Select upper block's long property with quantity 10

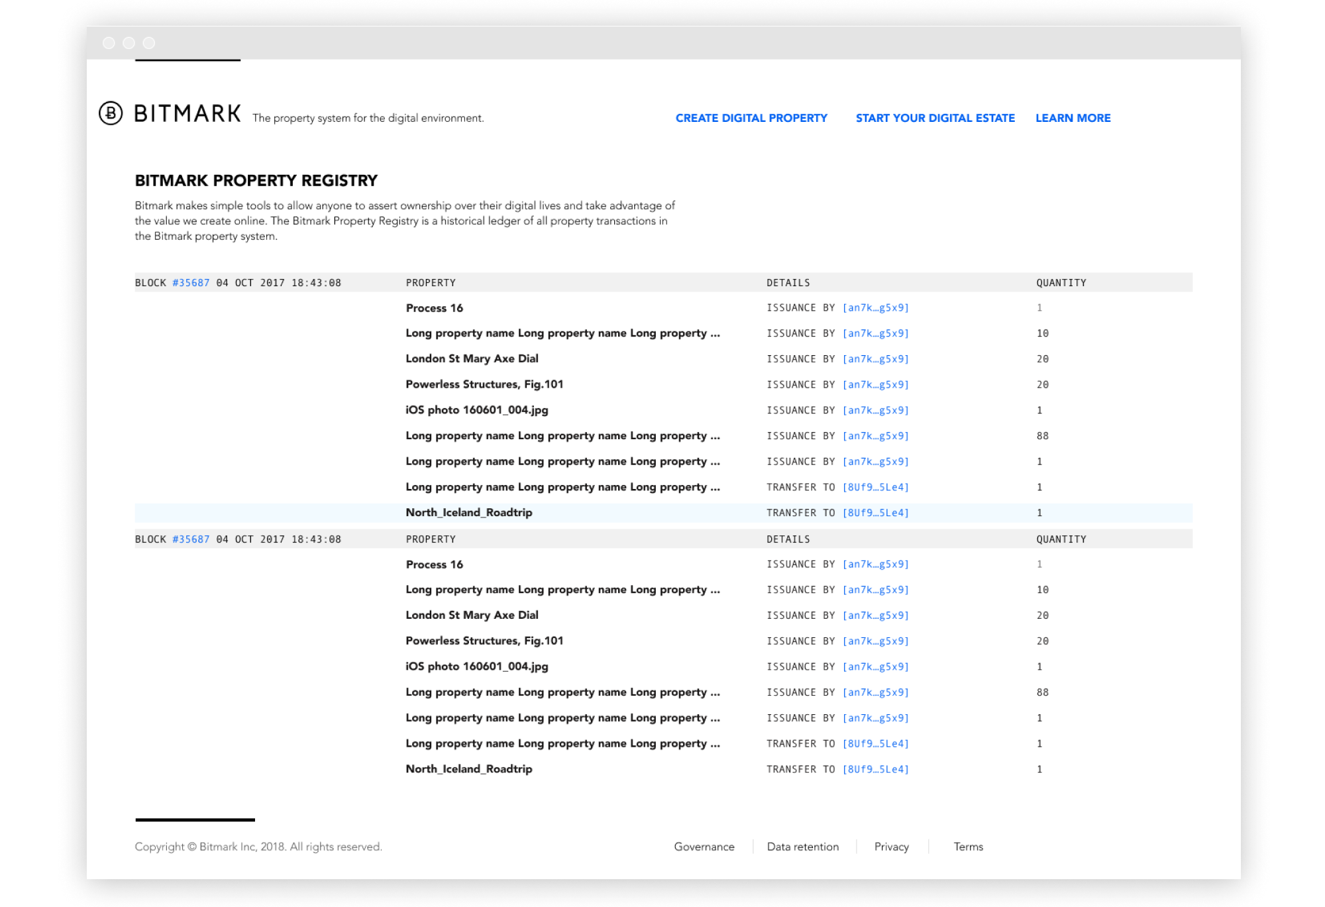pos(562,333)
